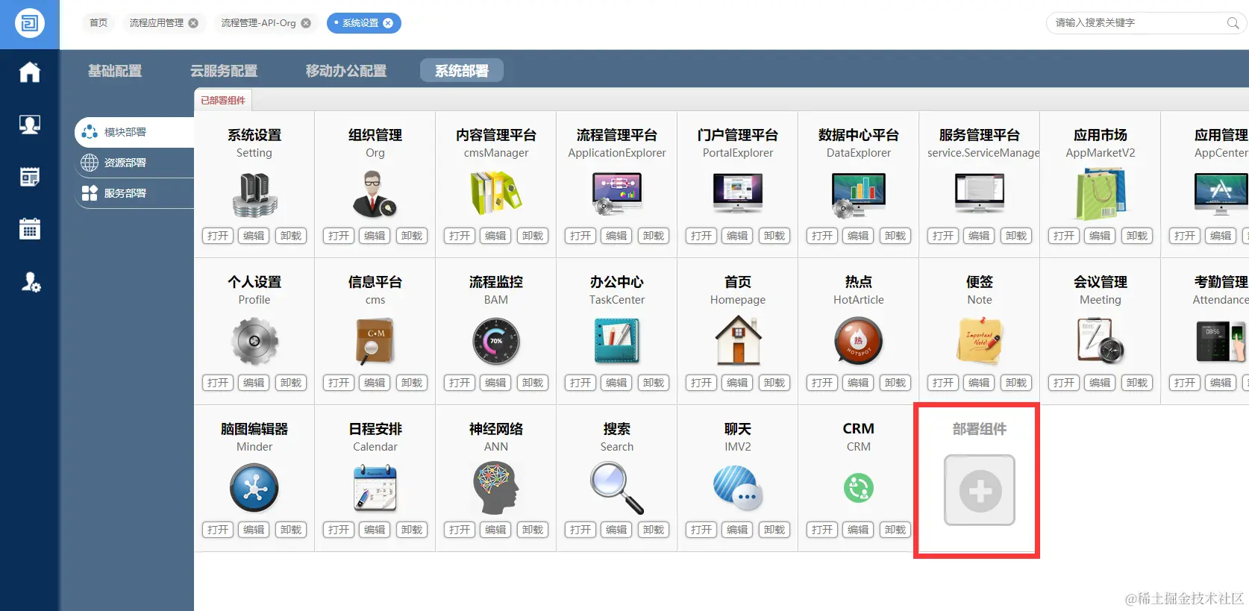This screenshot has height=611, width=1249.
Task: Click the Profile gear icon
Action: [x=254, y=341]
